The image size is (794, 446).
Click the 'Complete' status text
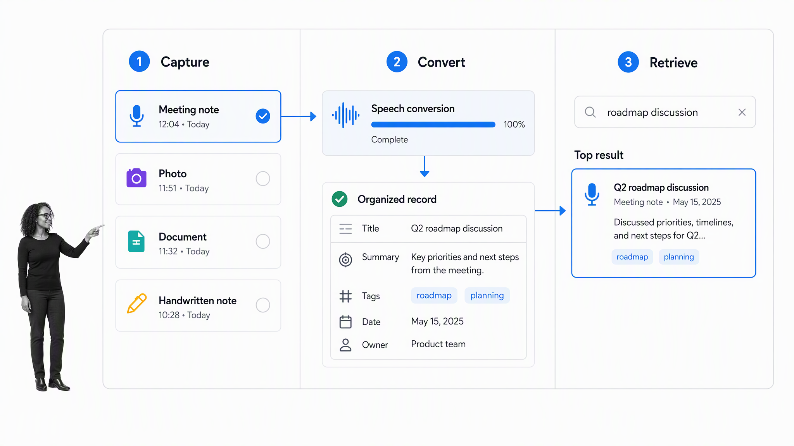click(x=390, y=140)
